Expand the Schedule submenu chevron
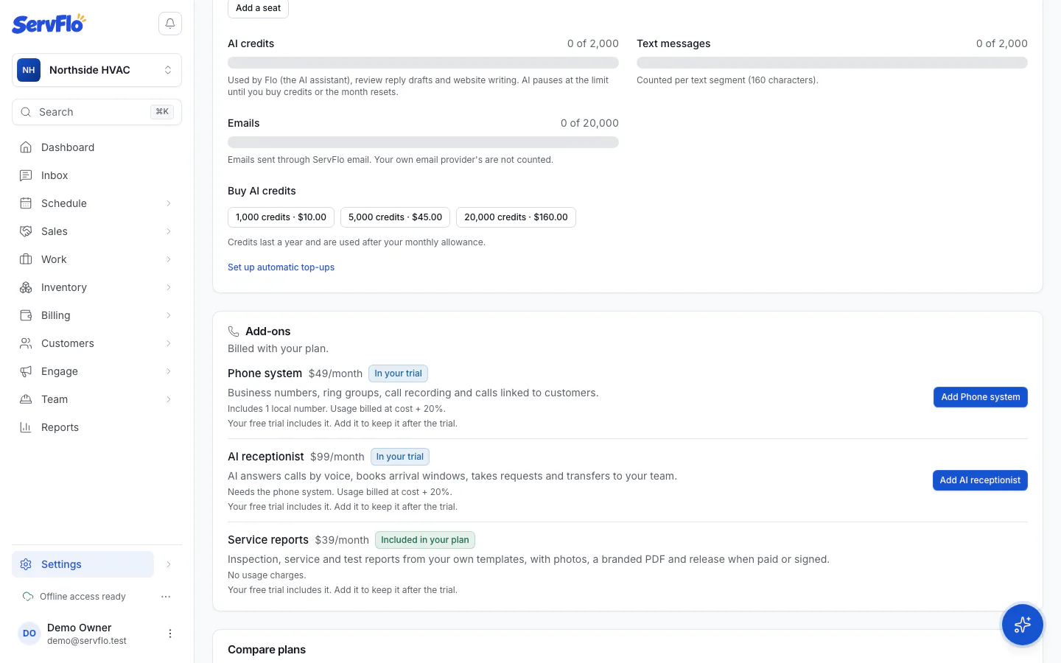Viewport: 1061px width, 663px height. point(169,203)
